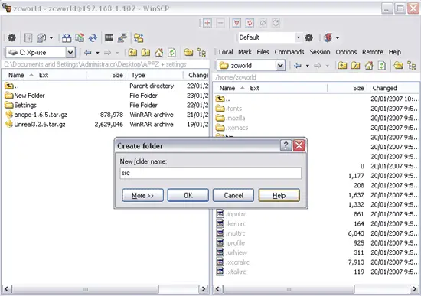Go to remote root directory icon
The width and height of the screenshot is (421, 296).
tap(355, 66)
